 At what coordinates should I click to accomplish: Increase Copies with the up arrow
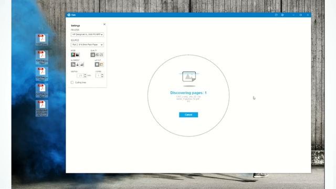click(102, 75)
